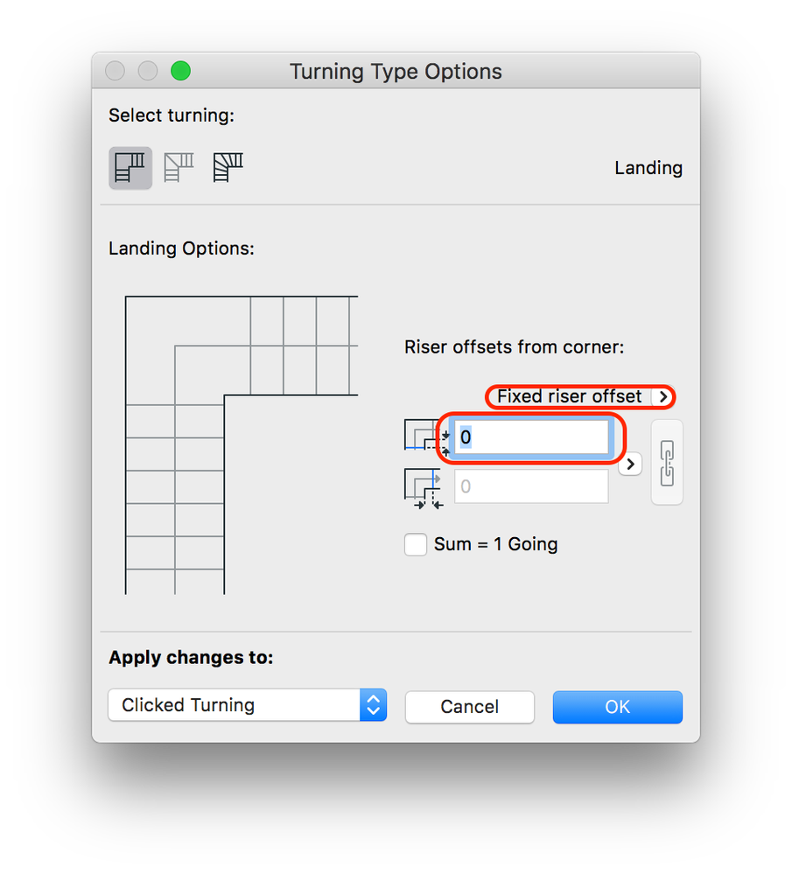
Task: Click the horizontal riser offset icon
Action: 425,487
